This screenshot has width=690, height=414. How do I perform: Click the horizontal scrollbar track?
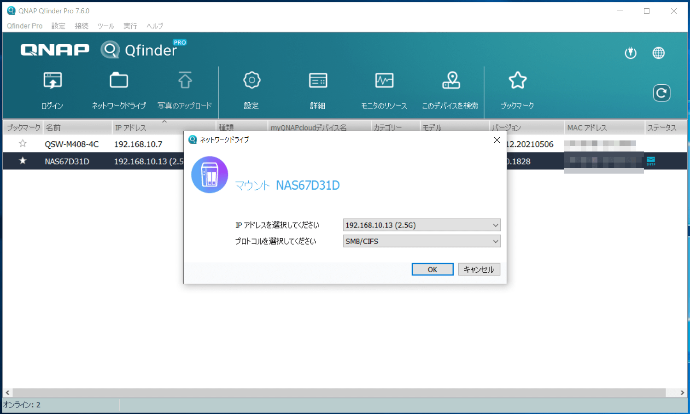(339, 393)
